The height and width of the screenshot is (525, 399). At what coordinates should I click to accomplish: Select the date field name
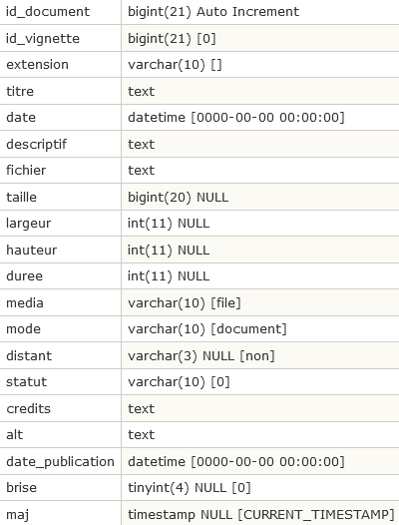click(21, 117)
